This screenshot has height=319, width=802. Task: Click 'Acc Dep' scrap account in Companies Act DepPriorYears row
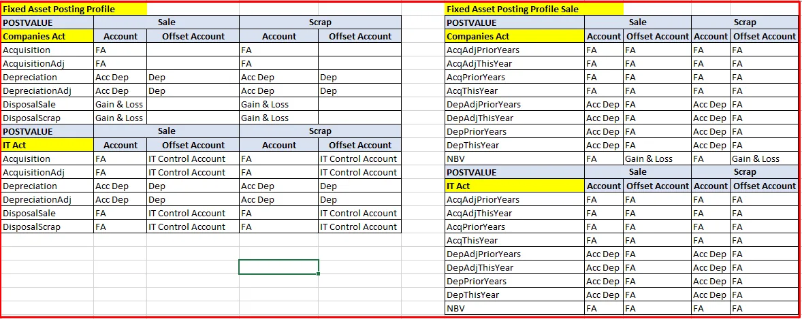(x=709, y=132)
